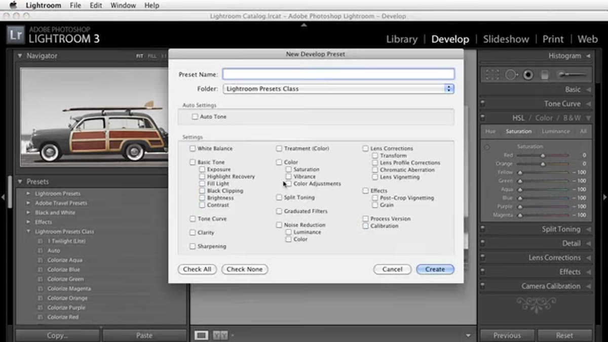Click the preset icon beside Colorize Aqua
This screenshot has height=342, width=608.
point(40,260)
